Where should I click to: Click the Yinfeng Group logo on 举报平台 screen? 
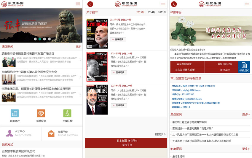(x=210, y=4)
